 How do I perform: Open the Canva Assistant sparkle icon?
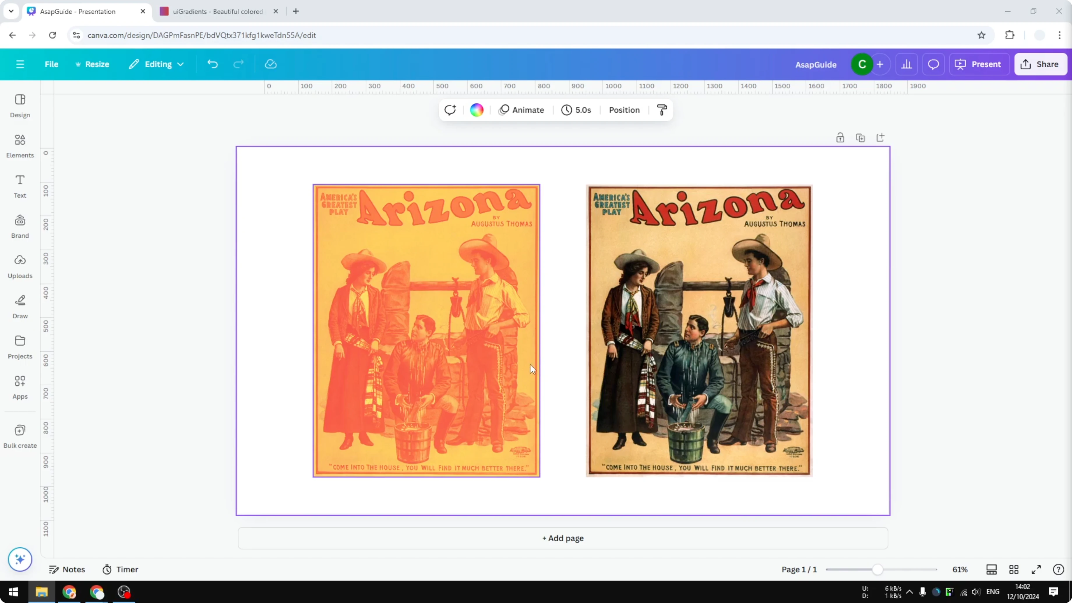coord(20,559)
